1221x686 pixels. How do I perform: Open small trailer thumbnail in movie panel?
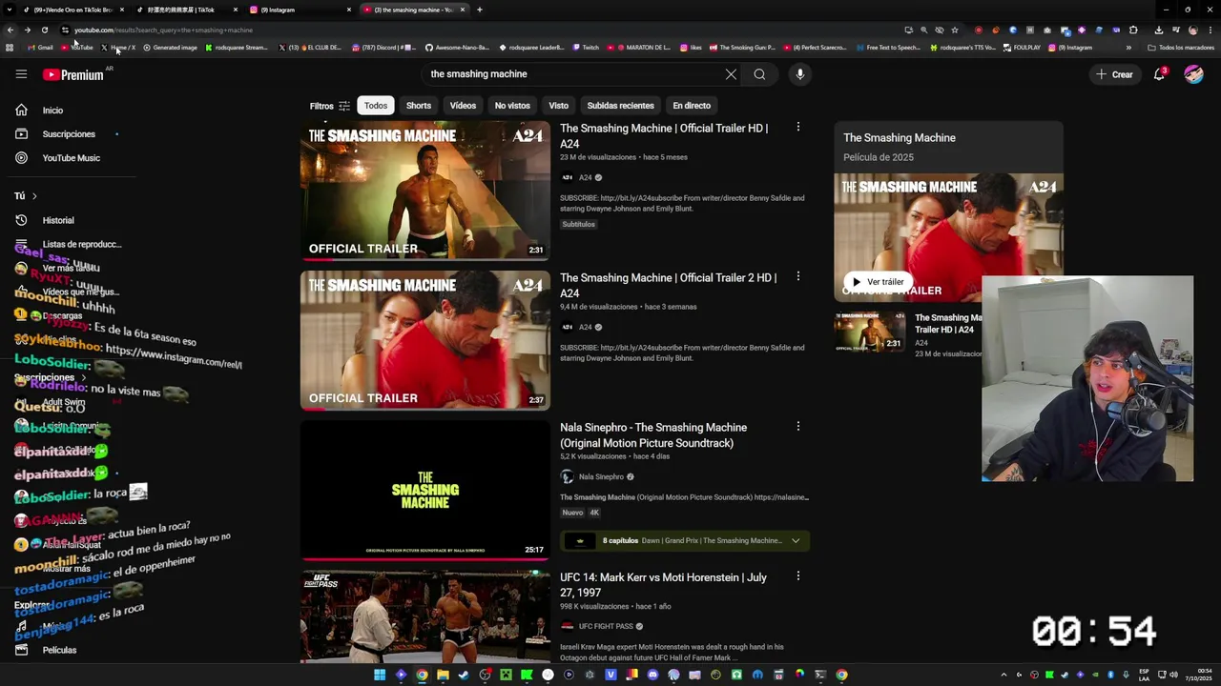click(870, 331)
